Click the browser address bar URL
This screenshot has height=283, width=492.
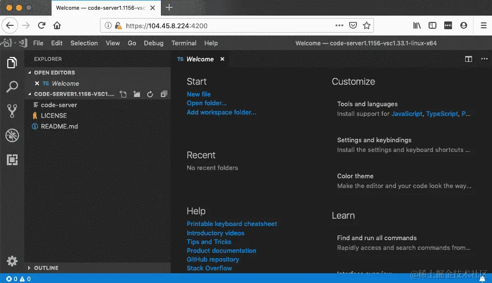point(167,26)
